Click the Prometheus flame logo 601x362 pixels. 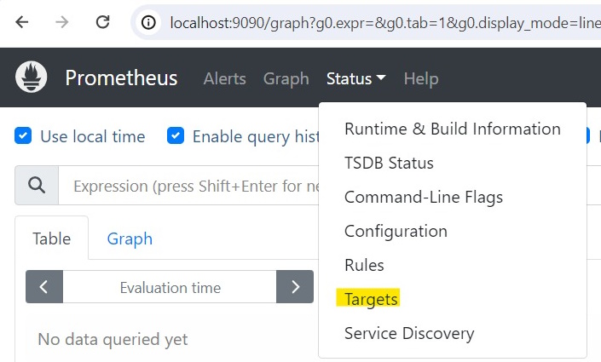(32, 77)
